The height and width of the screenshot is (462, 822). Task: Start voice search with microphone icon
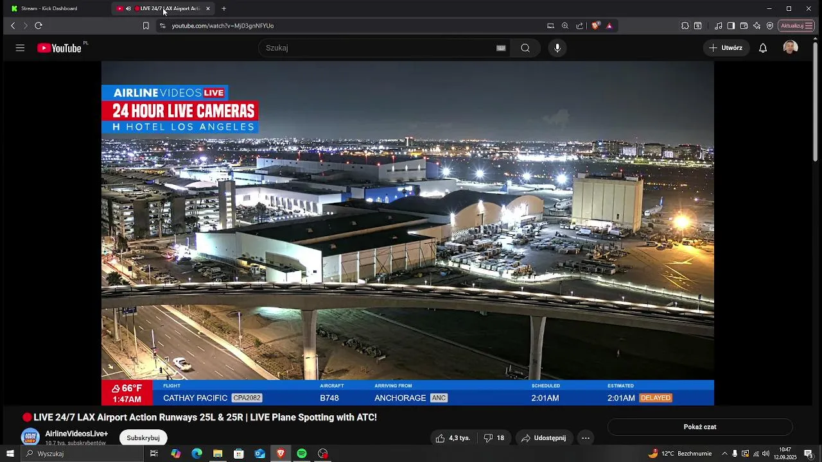coord(557,48)
